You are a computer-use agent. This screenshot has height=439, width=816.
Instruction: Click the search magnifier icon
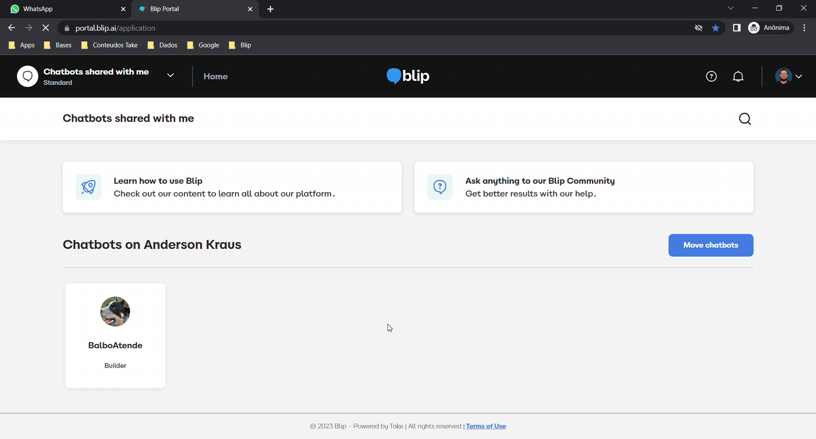pos(745,119)
